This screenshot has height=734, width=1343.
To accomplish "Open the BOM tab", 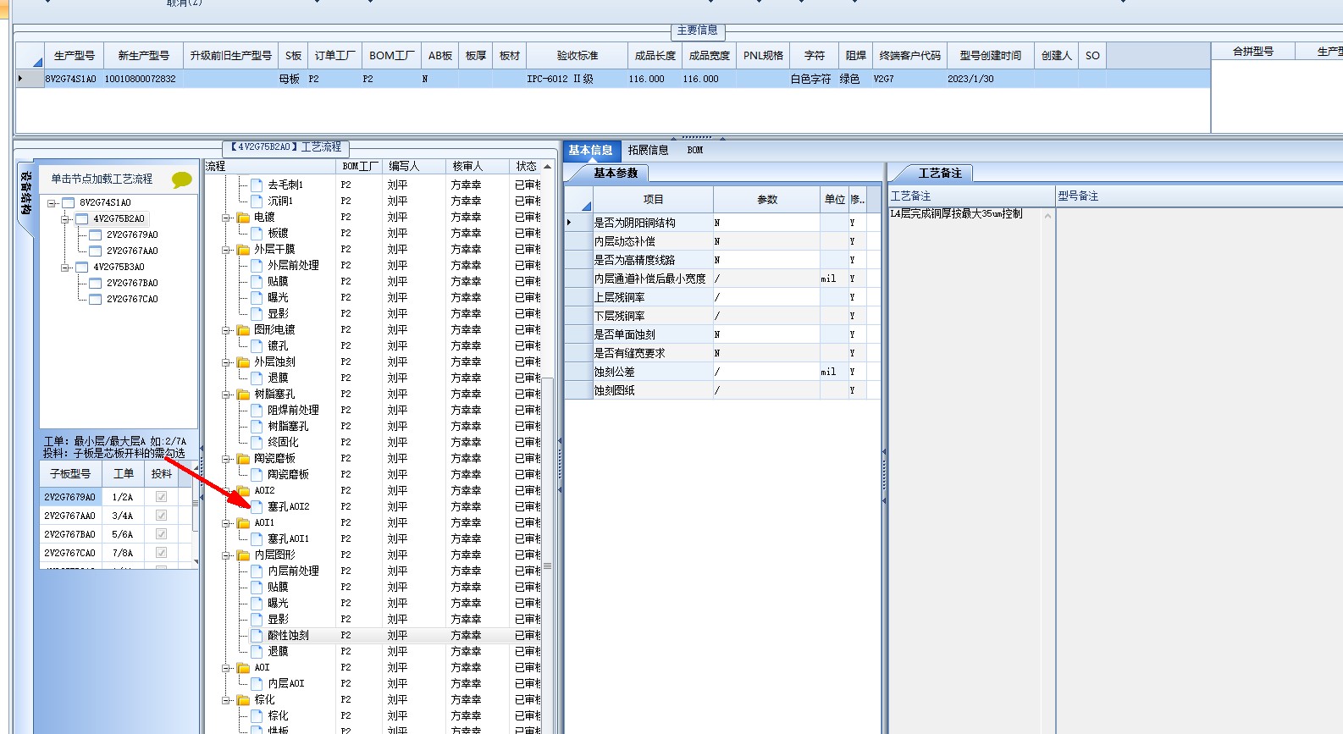I will (x=695, y=151).
